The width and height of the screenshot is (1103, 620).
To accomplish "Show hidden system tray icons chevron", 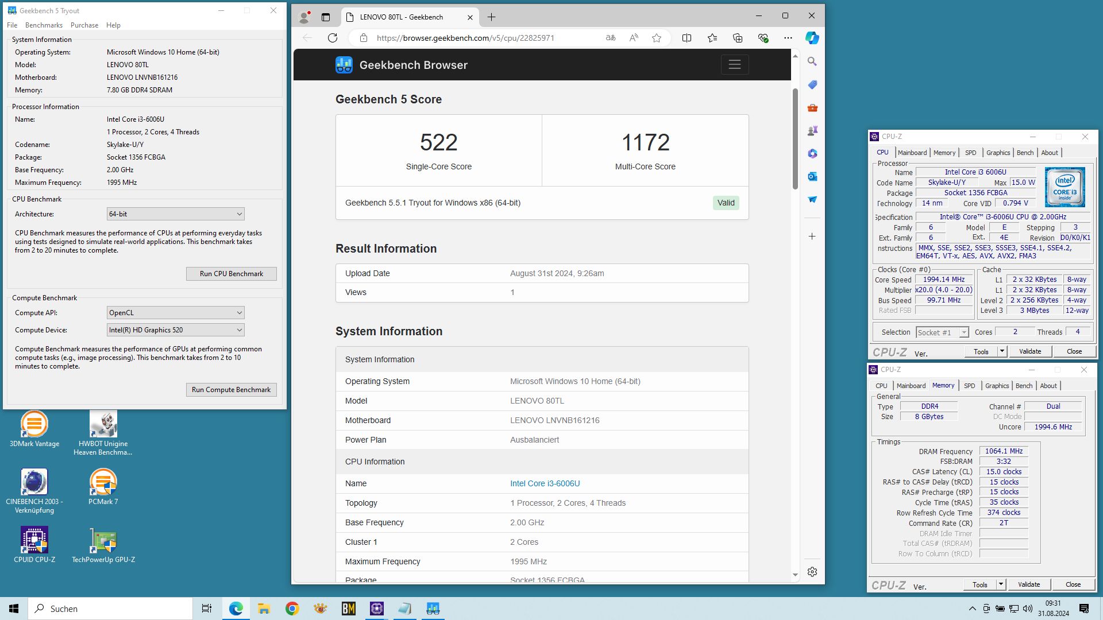I will (x=972, y=609).
